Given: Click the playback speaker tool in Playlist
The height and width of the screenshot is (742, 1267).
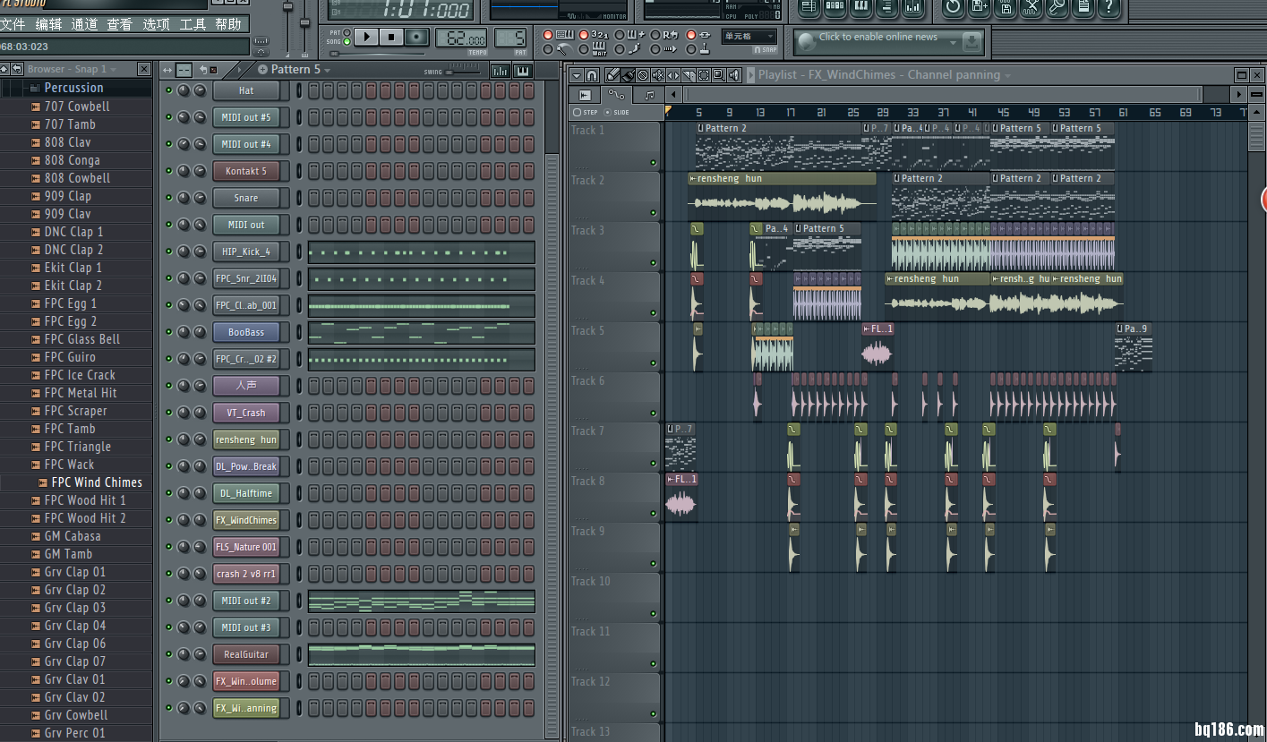Looking at the screenshot, I should pos(734,74).
